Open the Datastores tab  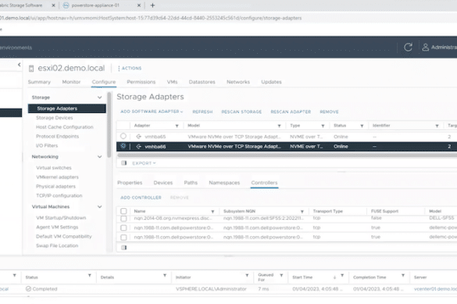(x=202, y=82)
